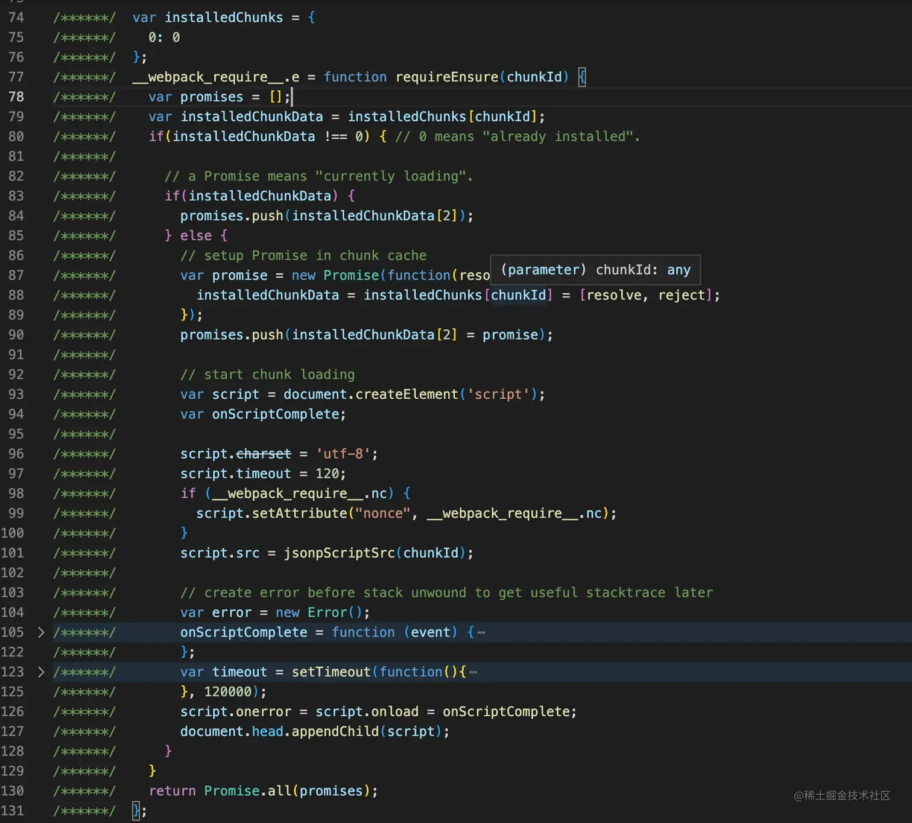Click "onScriptComplete" declaration on line 94
The width and height of the screenshot is (912, 823).
click(x=276, y=415)
